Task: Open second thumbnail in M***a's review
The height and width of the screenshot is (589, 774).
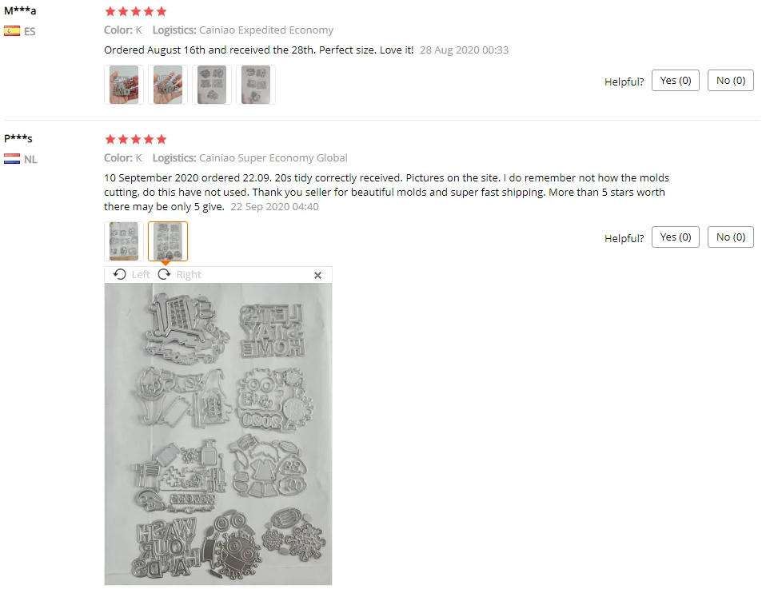Action: [x=168, y=85]
